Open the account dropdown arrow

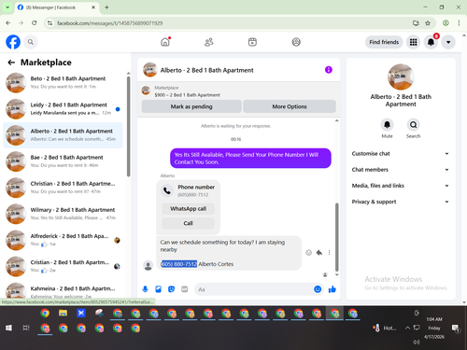[448, 42]
